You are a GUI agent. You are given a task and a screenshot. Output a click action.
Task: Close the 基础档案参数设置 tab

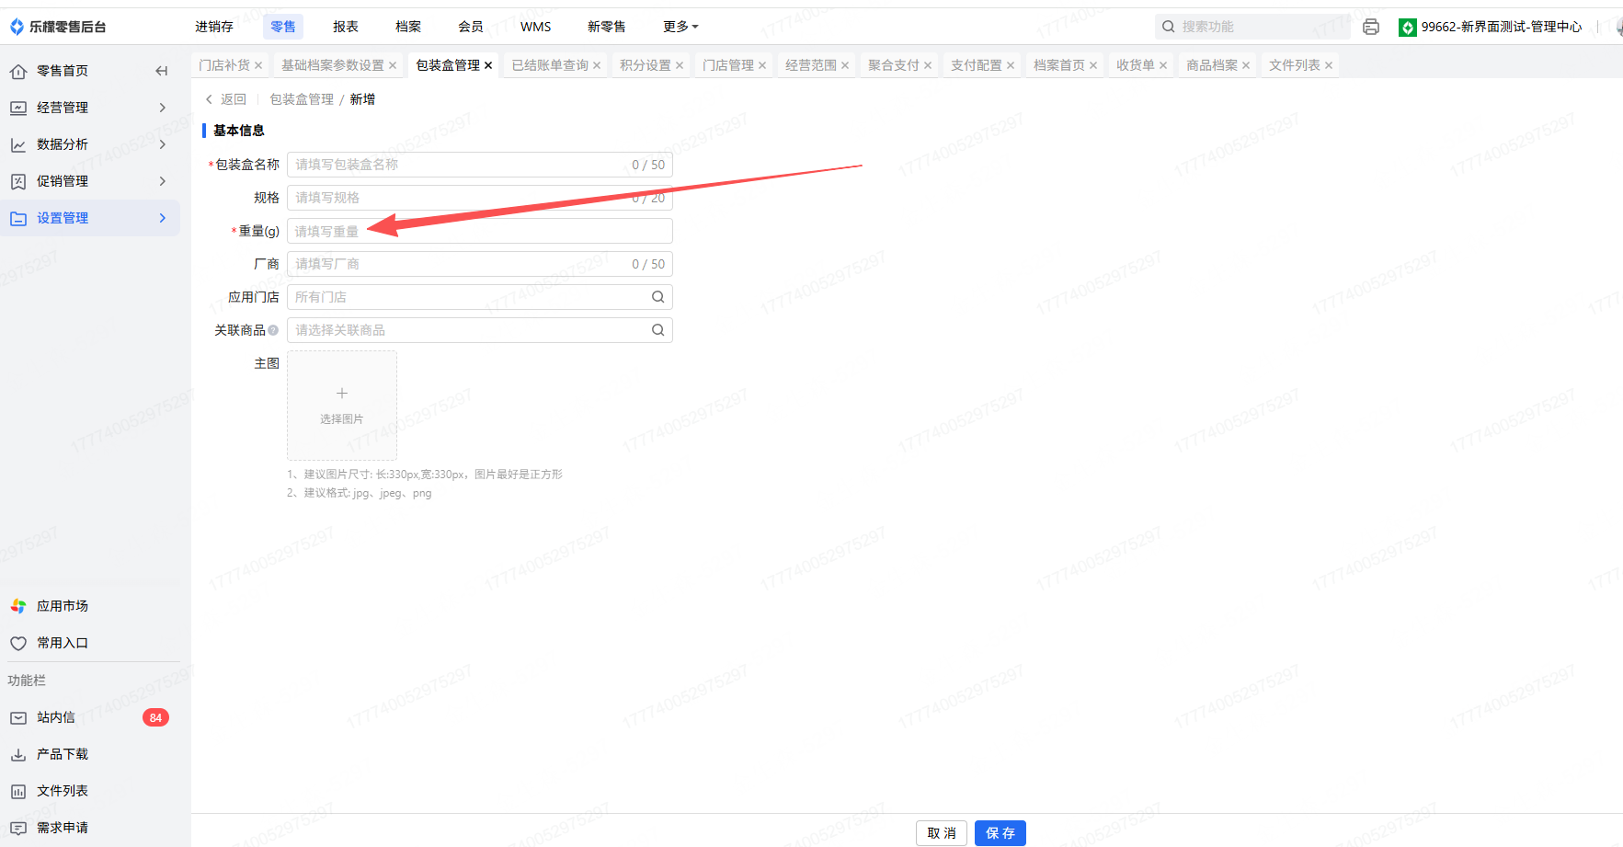coord(393,65)
